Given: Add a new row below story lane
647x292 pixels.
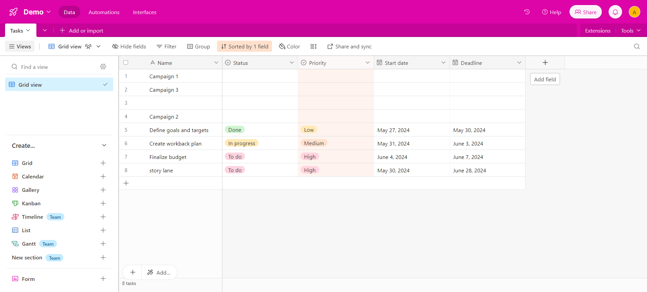Looking at the screenshot, I should point(126,183).
